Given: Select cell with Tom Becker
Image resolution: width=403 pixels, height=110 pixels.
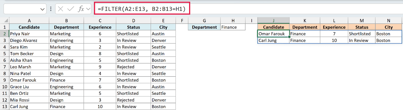Looking at the screenshot, I should (x=29, y=53).
